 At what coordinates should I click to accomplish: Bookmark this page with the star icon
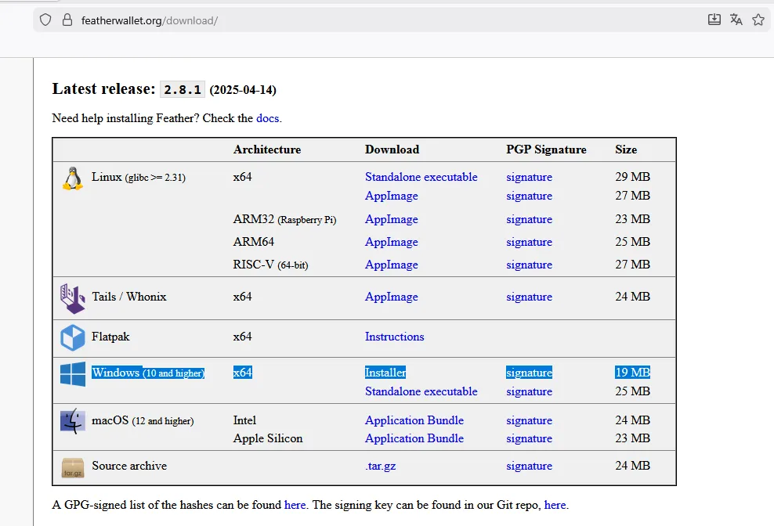click(758, 20)
